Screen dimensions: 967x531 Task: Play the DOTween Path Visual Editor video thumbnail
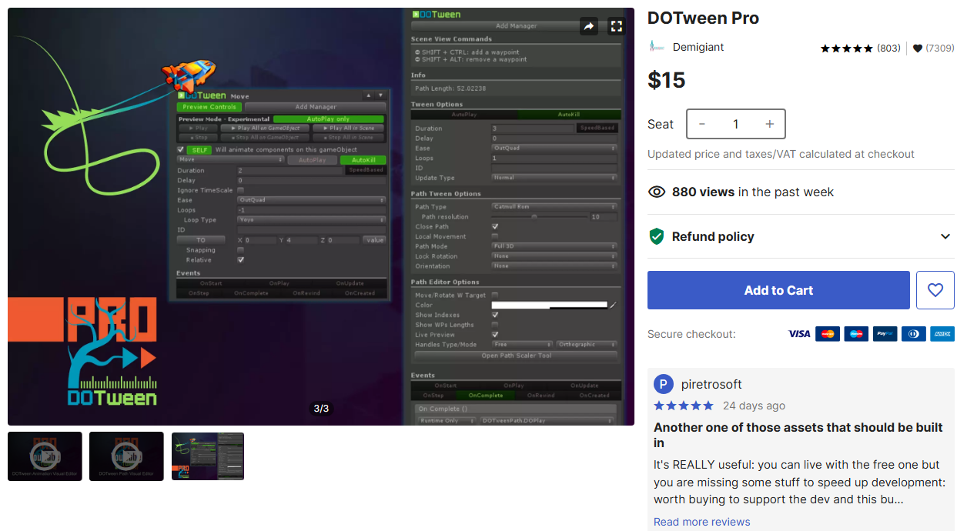pyautogui.click(x=126, y=456)
